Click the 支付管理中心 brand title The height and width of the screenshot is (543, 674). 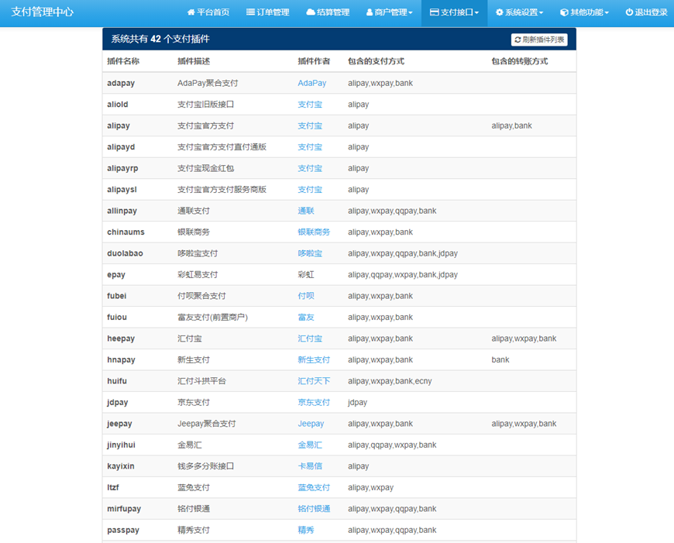click(x=42, y=12)
